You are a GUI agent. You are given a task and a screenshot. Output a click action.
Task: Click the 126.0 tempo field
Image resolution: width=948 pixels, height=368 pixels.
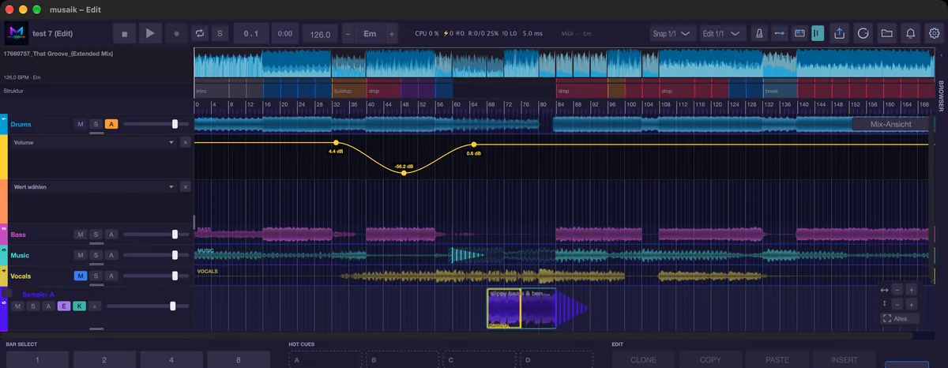320,34
